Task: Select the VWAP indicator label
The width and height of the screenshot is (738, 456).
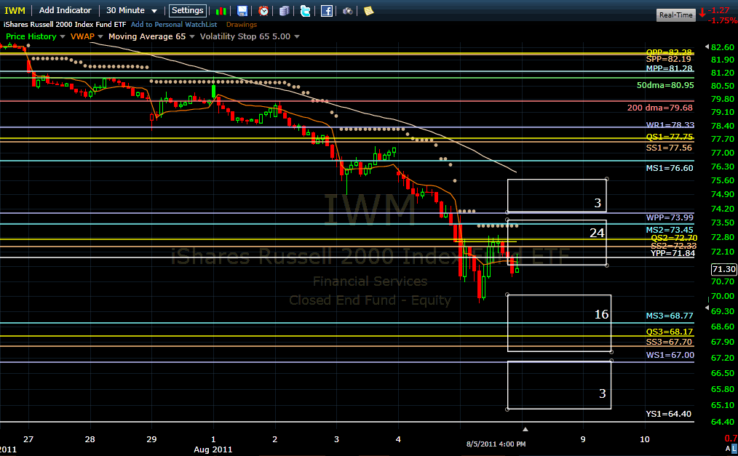Action: pyautogui.click(x=82, y=36)
